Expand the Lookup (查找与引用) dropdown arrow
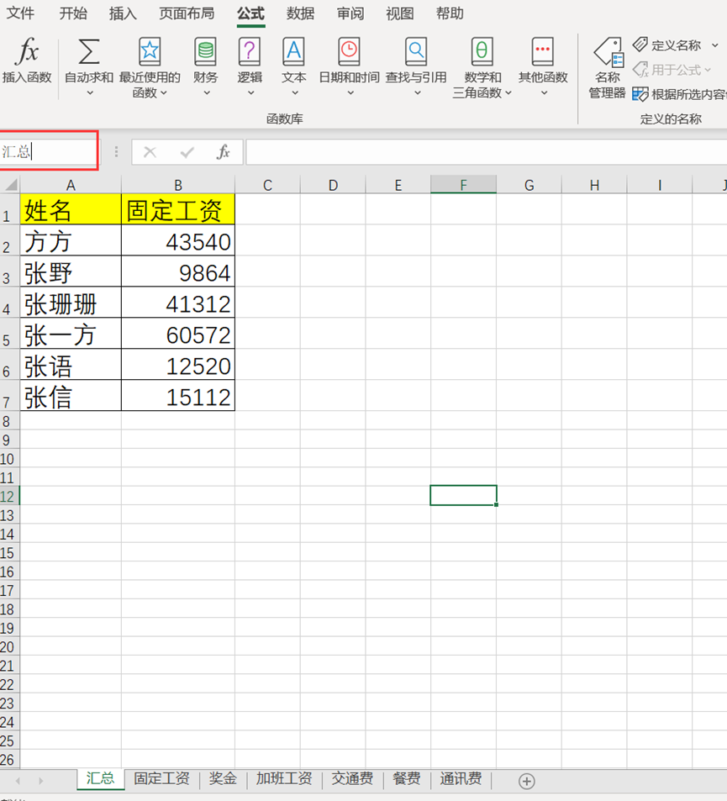This screenshot has width=727, height=801. pos(418,93)
